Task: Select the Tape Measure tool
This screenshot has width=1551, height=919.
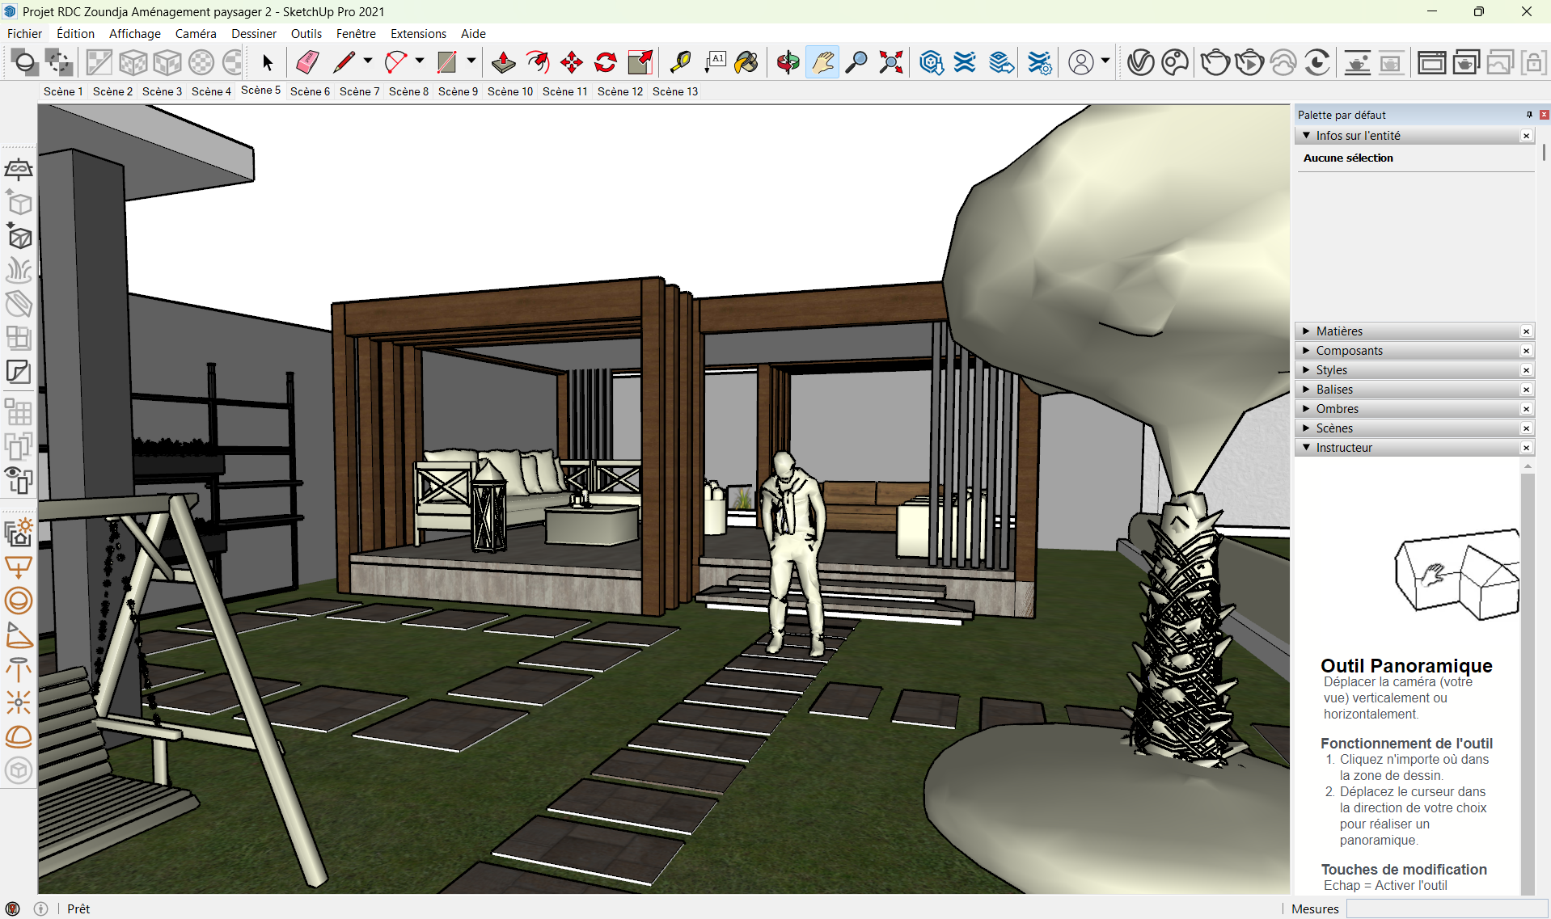Action: click(680, 62)
